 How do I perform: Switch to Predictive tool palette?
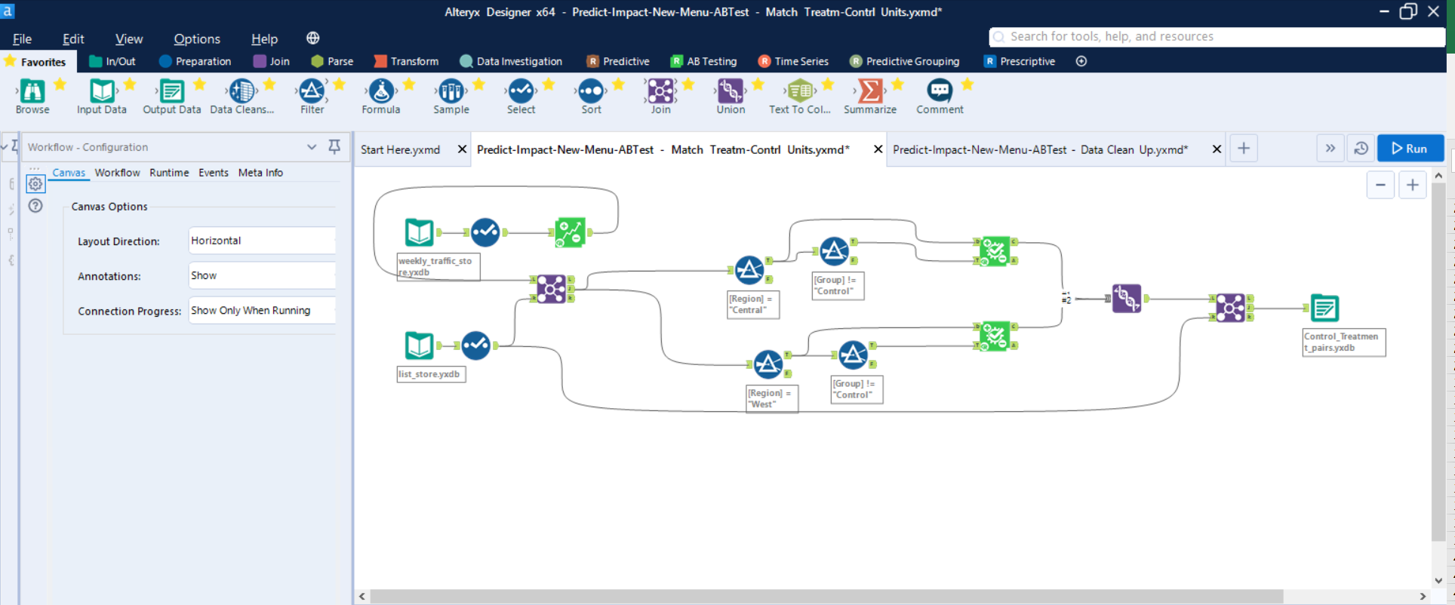618,61
